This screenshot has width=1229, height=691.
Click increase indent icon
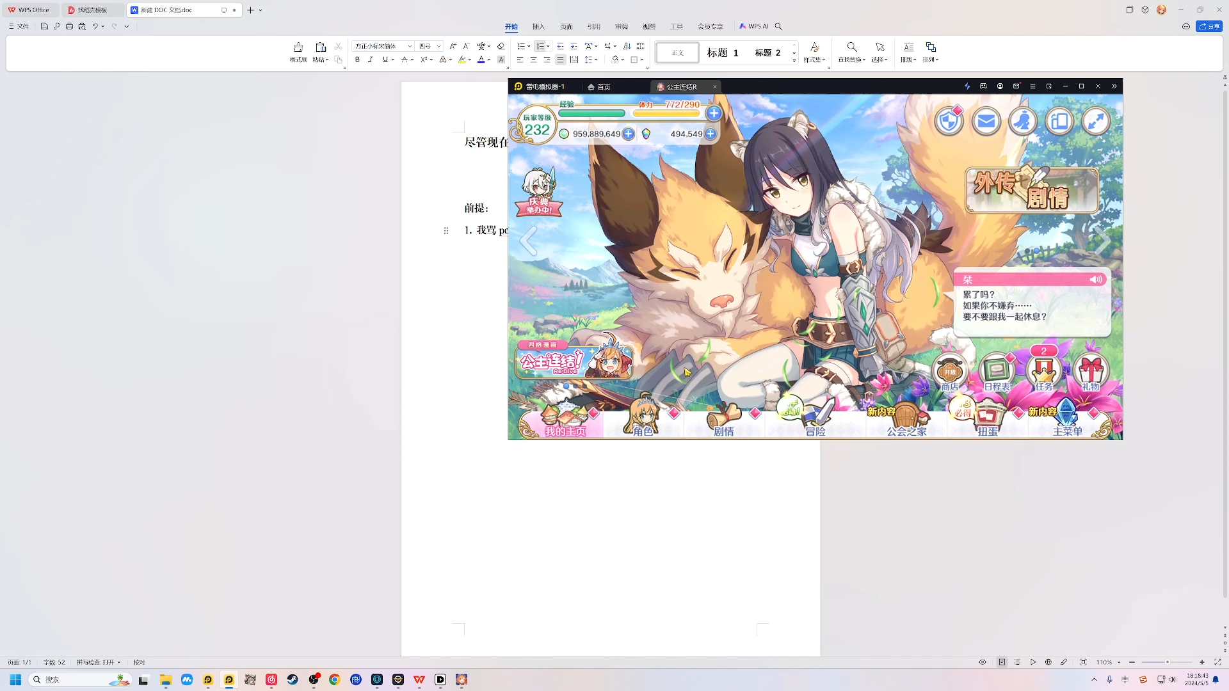click(x=574, y=46)
